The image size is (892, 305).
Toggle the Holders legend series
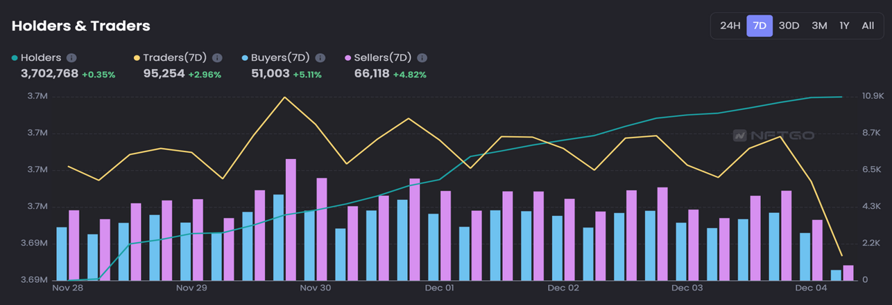click(x=41, y=58)
